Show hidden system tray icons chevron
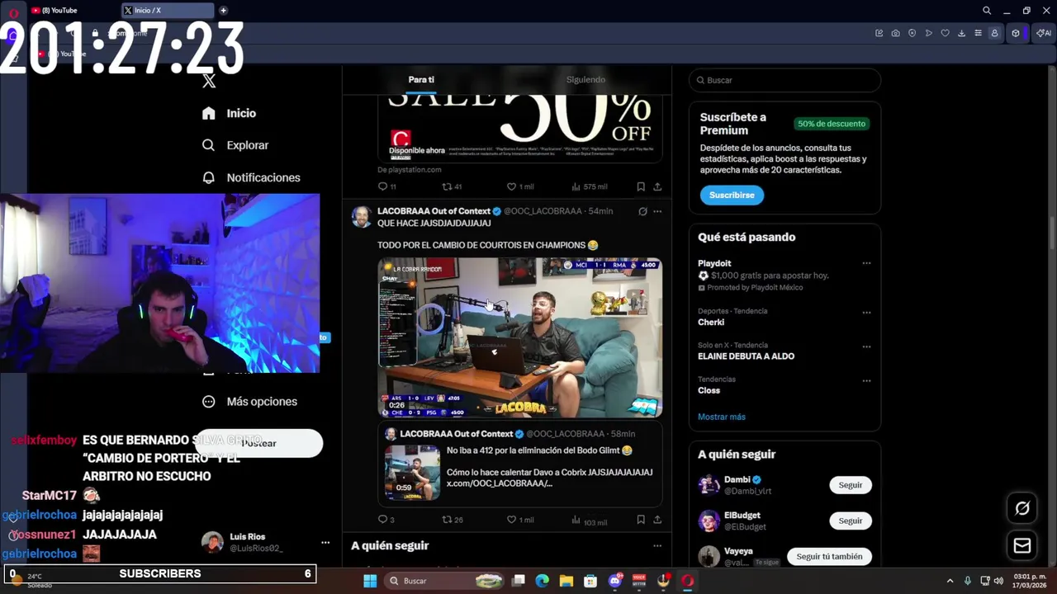The image size is (1057, 594). (950, 581)
